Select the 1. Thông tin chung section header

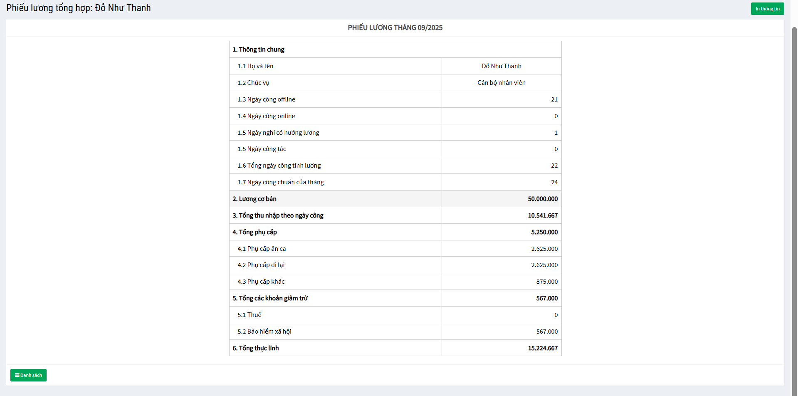(x=258, y=49)
